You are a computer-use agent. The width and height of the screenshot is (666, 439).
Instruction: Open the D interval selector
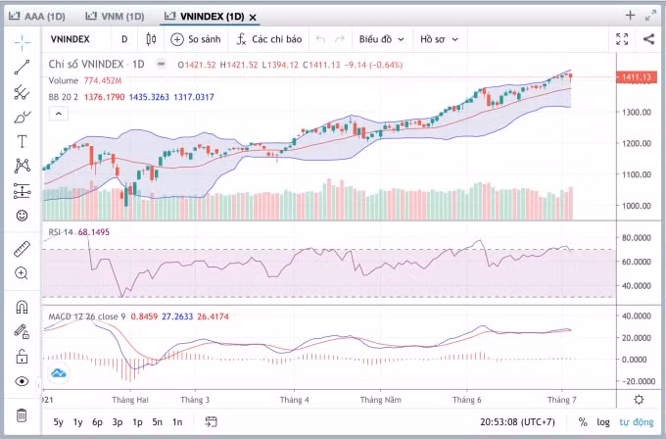tap(124, 39)
